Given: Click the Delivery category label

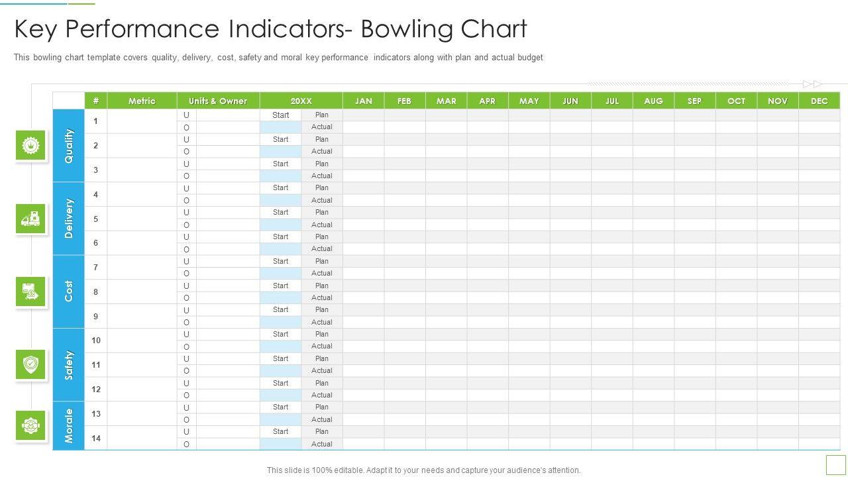Looking at the screenshot, I should pos(69,219).
